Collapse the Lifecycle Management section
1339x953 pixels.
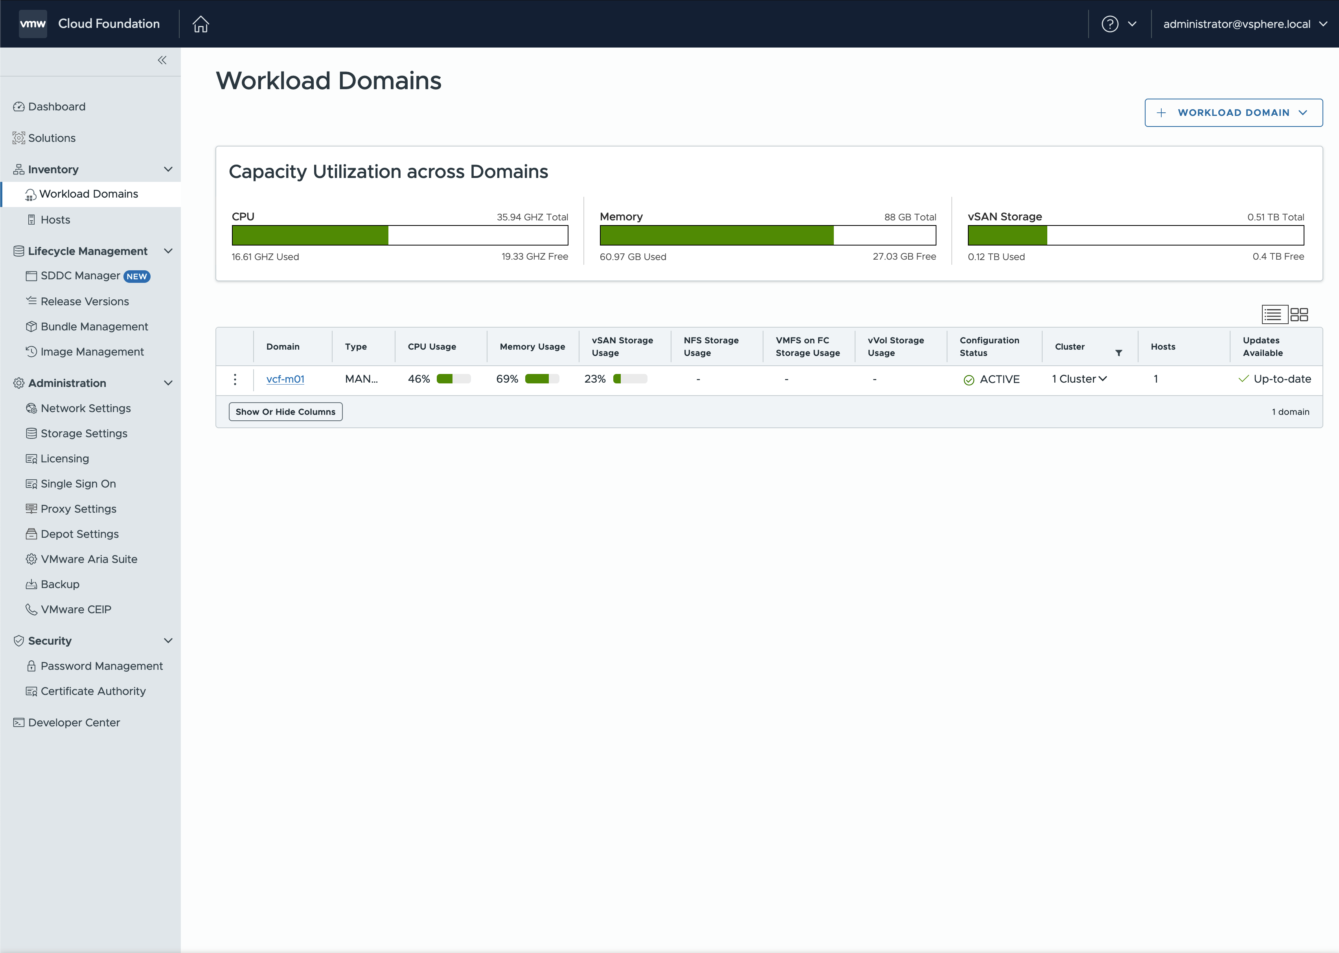point(168,251)
